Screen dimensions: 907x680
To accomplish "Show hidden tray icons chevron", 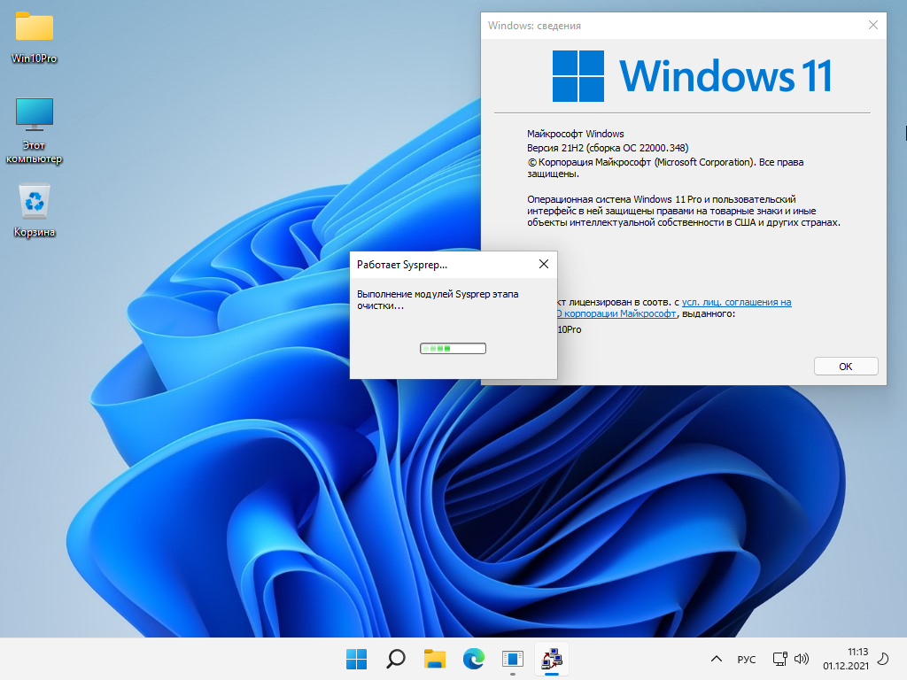I will (x=716, y=659).
